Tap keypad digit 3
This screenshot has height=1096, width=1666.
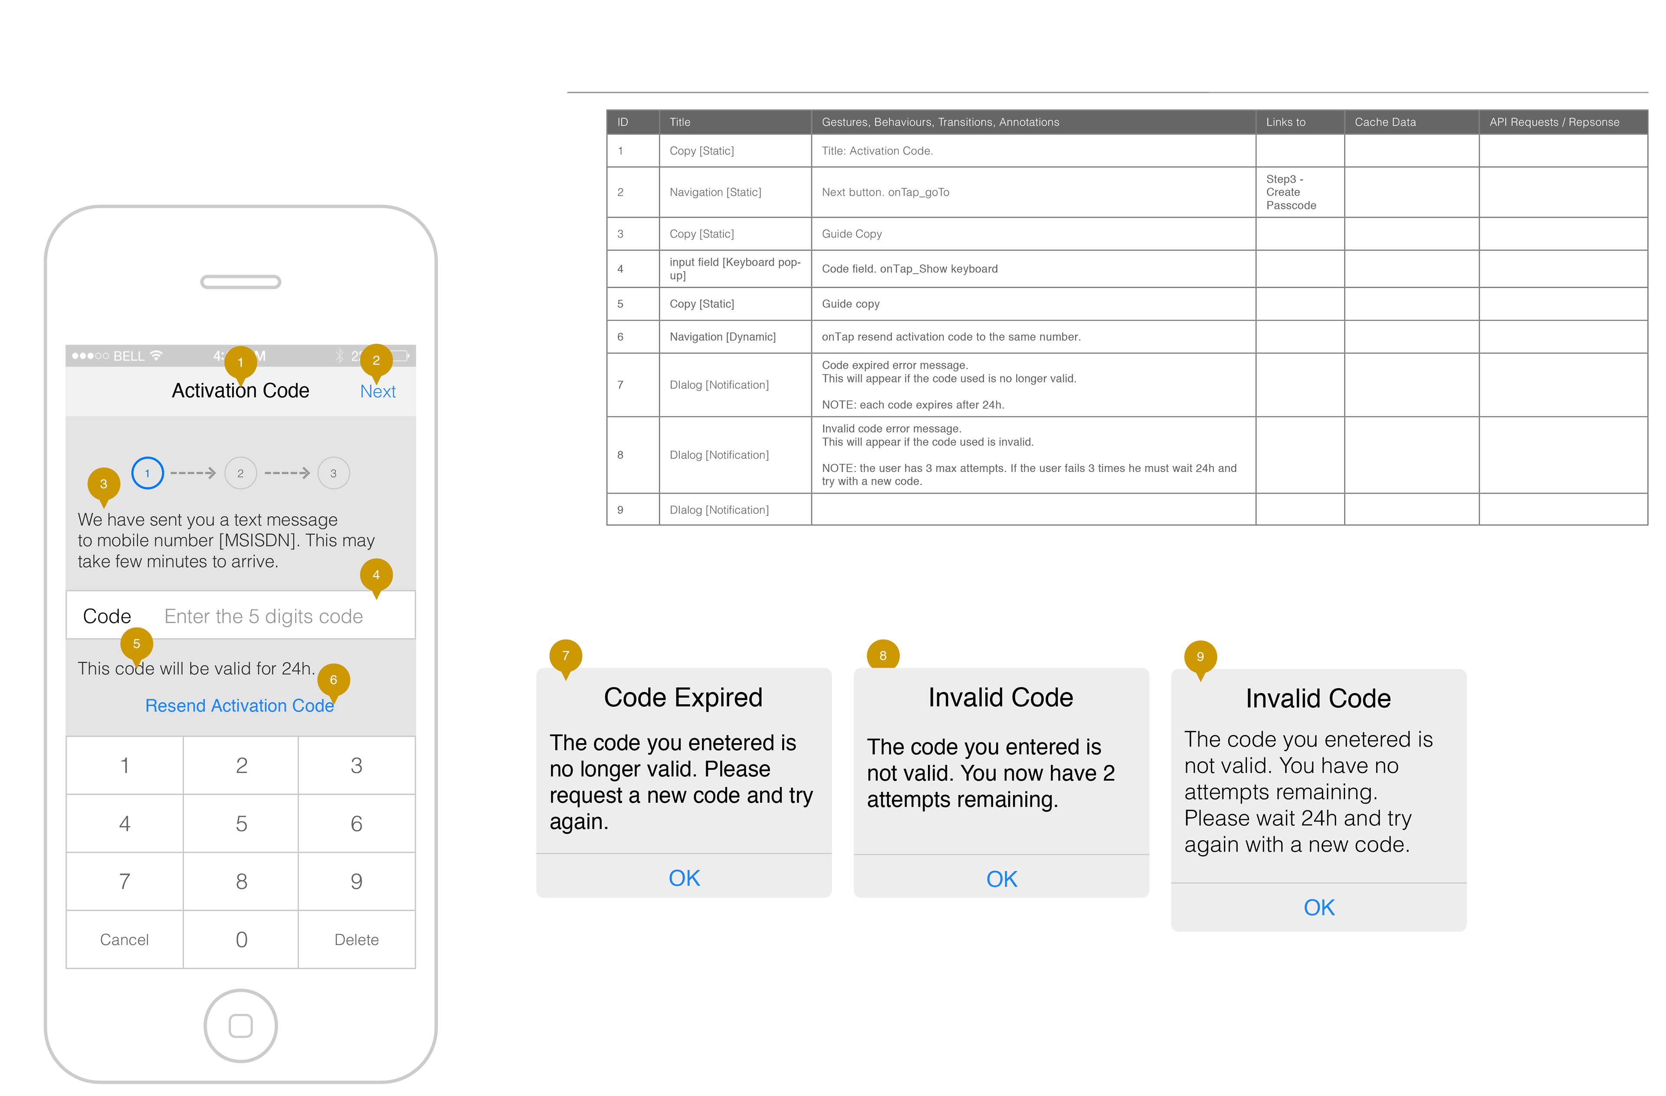click(356, 765)
